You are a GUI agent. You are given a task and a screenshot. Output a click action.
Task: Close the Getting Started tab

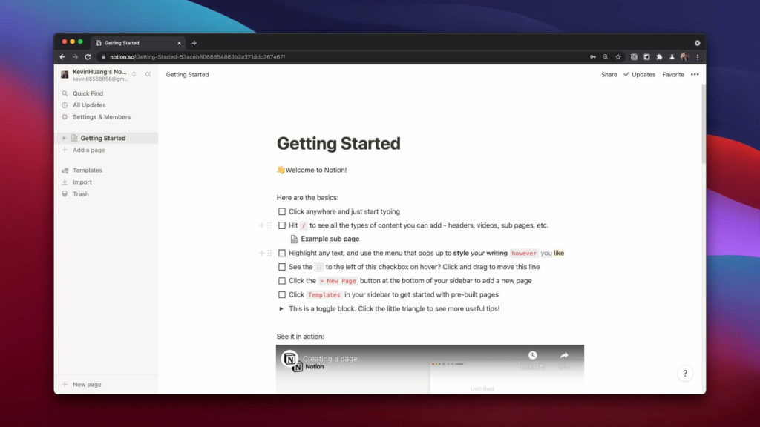coord(179,42)
